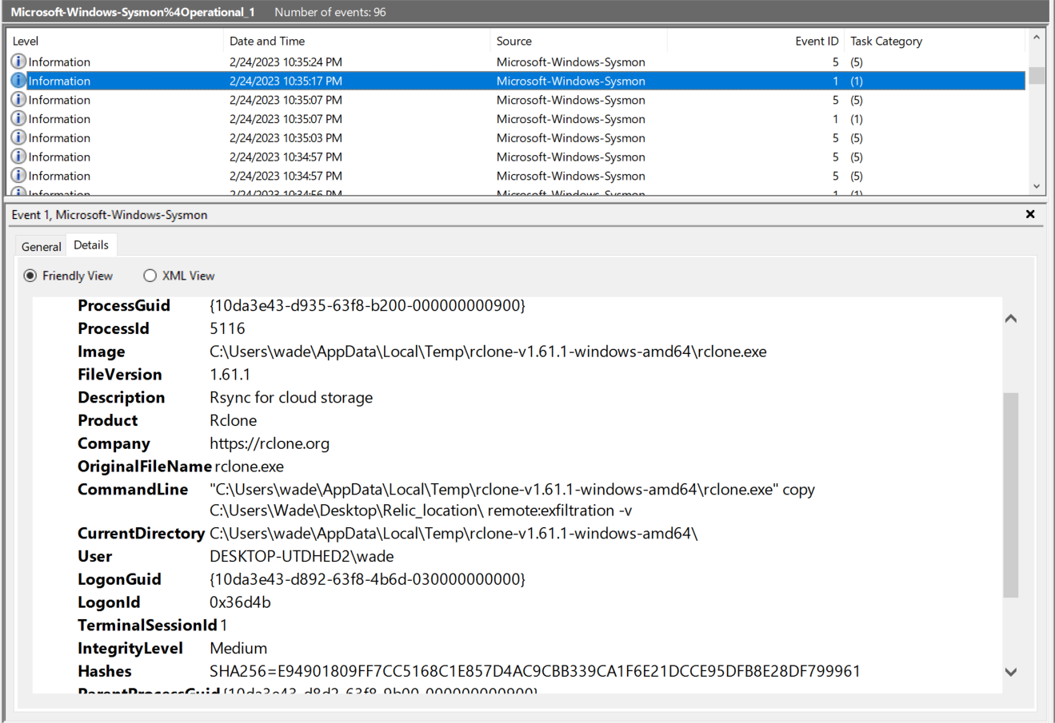Click the Details tab
1055x723 pixels.
point(91,244)
